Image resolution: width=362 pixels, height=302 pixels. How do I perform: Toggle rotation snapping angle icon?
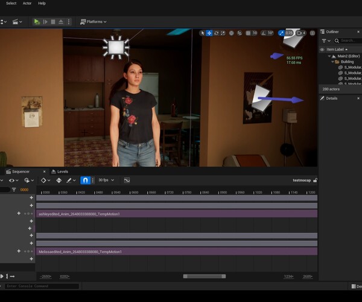click(264, 33)
